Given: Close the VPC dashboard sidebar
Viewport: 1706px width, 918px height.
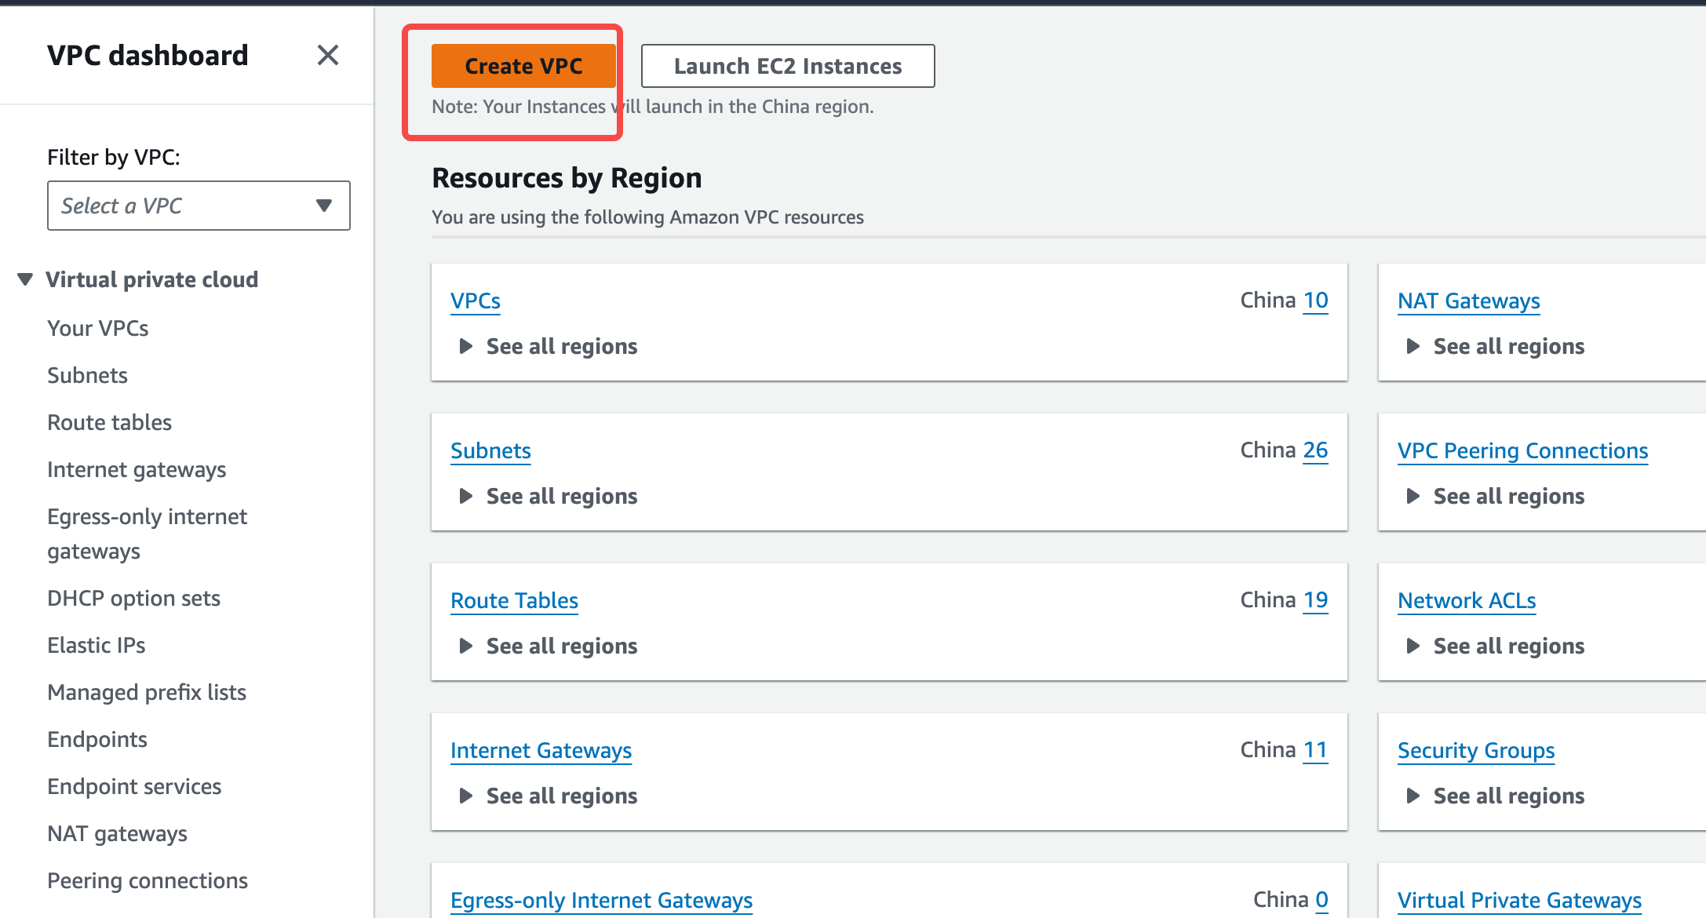Looking at the screenshot, I should 327,55.
